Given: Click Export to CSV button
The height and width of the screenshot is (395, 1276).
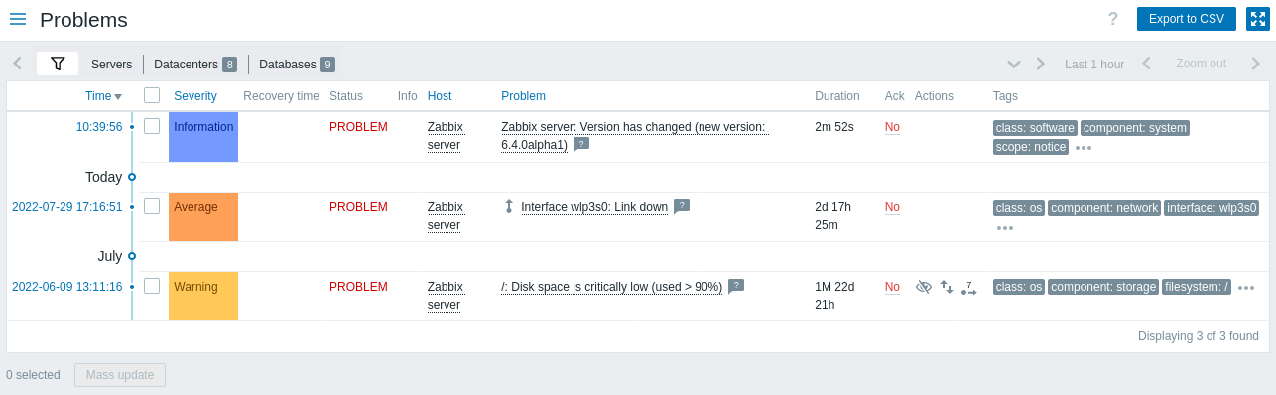Looking at the screenshot, I should pyautogui.click(x=1187, y=19).
